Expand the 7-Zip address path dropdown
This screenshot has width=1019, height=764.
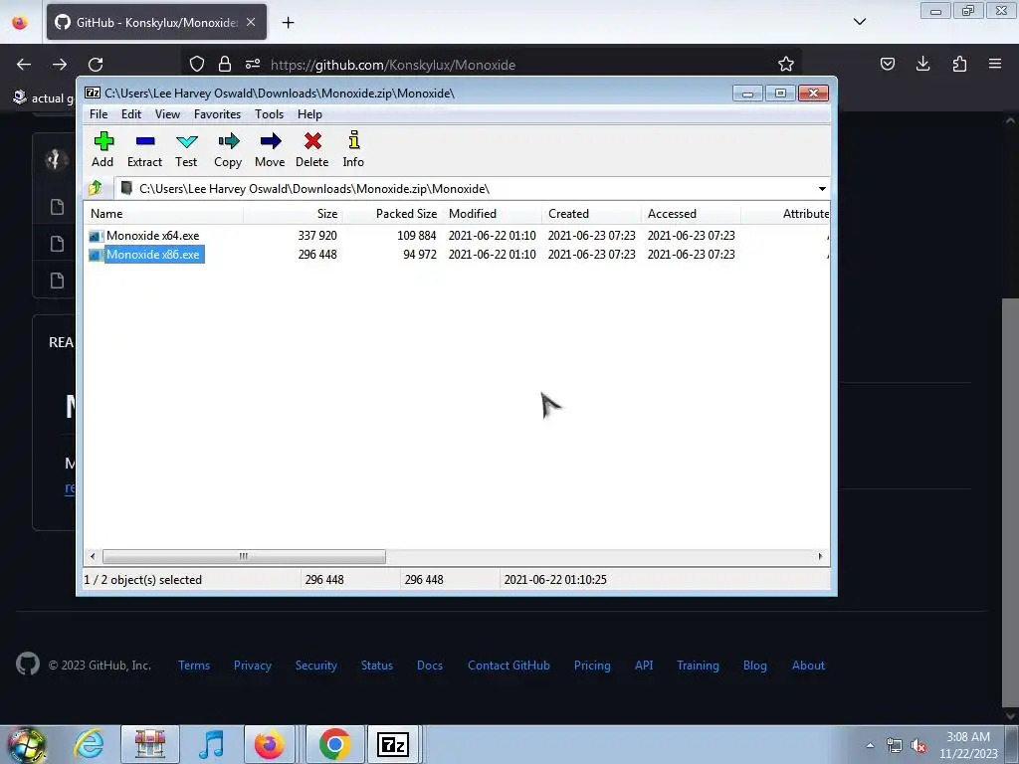(x=822, y=189)
